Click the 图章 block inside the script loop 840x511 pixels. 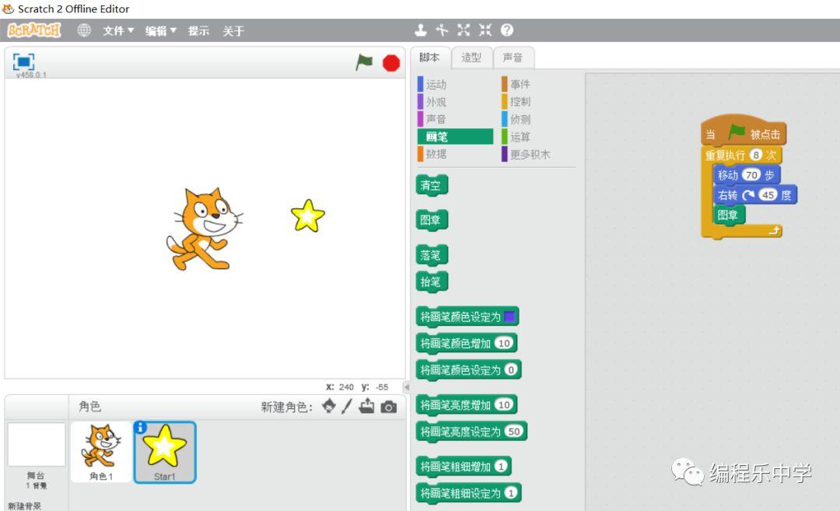point(729,215)
